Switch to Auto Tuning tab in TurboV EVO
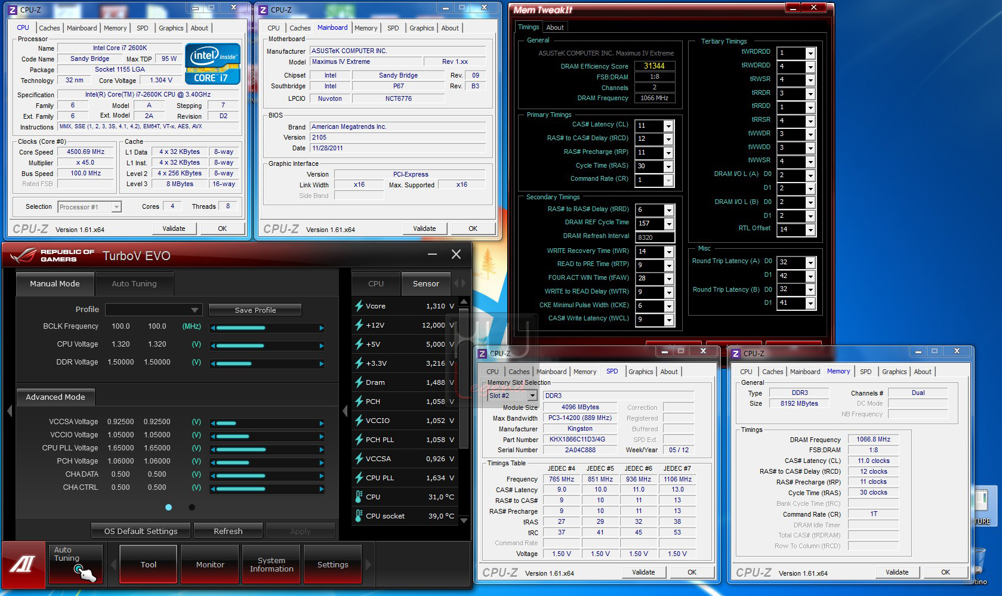Image resolution: width=1002 pixels, height=596 pixels. coord(134,283)
